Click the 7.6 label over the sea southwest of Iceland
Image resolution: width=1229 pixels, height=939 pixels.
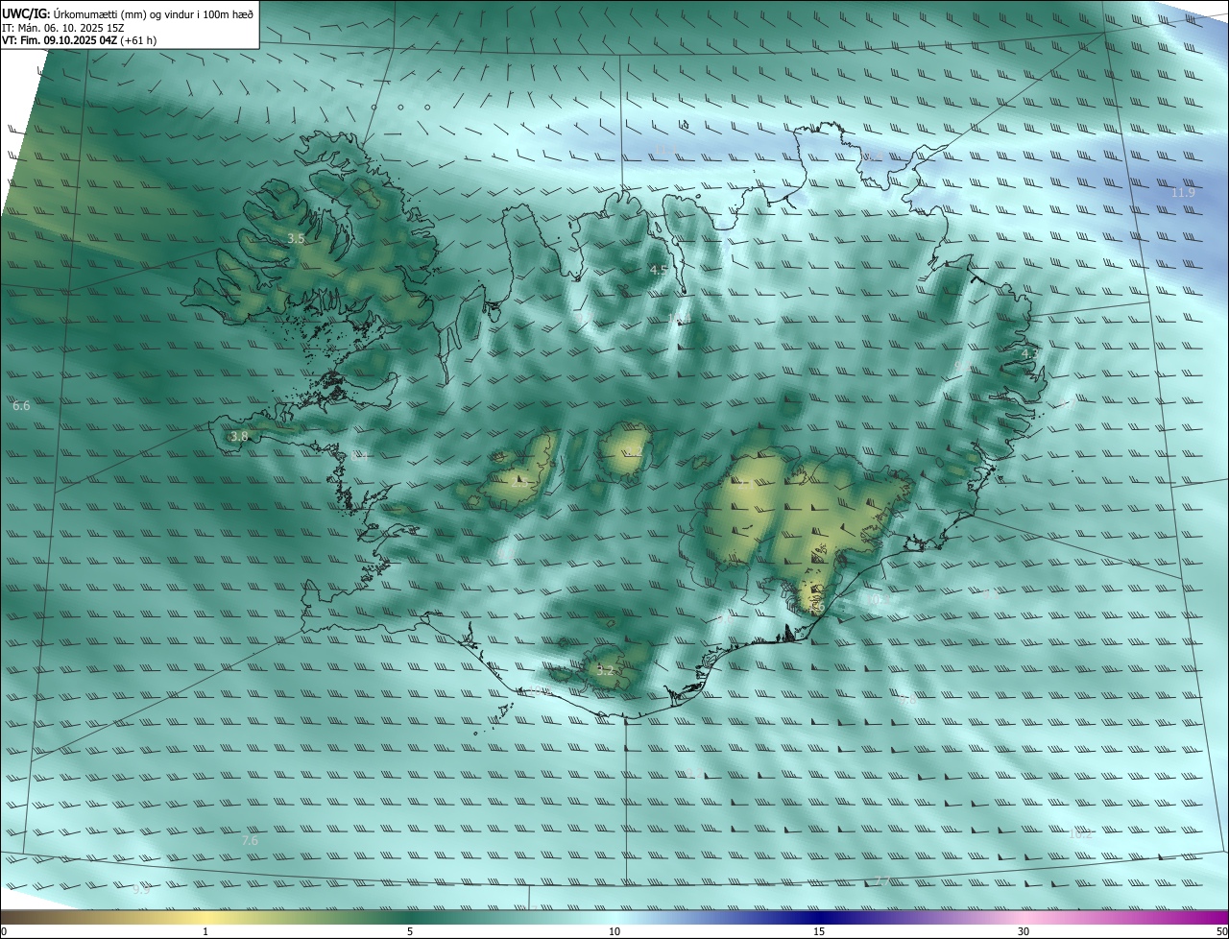click(250, 840)
